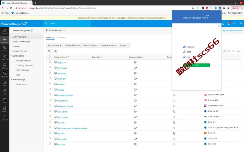Open the Groups sidebar icon
244x152 pixels.
[x=5, y=49]
